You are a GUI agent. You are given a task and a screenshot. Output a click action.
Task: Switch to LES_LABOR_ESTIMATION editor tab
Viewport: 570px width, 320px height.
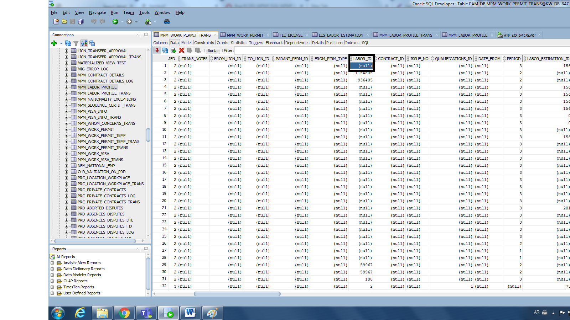(x=341, y=35)
